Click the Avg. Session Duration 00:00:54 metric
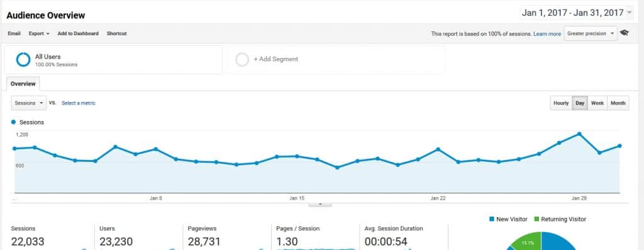This screenshot has height=250, width=644. [394, 236]
